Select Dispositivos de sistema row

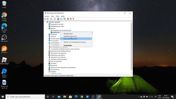point(58,55)
